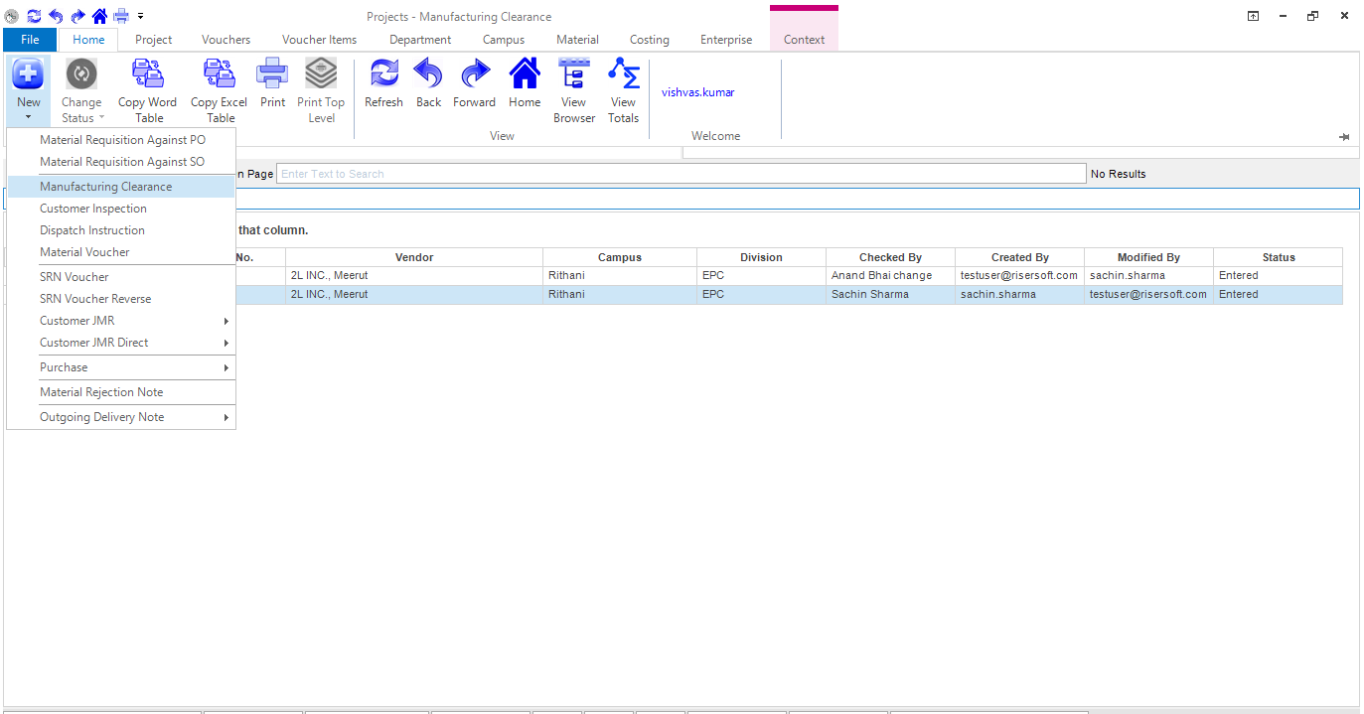The height and width of the screenshot is (714, 1364).
Task: Choose Dispatch Instruction from the menu
Action: tap(121, 230)
